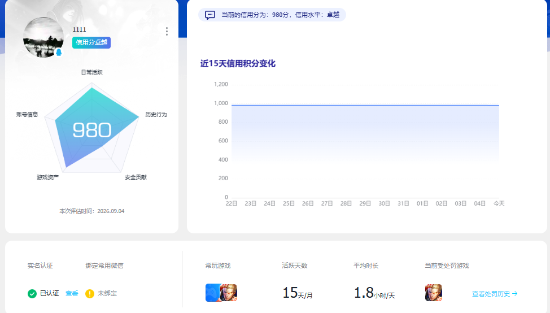
Task: Click the 常玩游戏 label
Action: [x=218, y=266]
